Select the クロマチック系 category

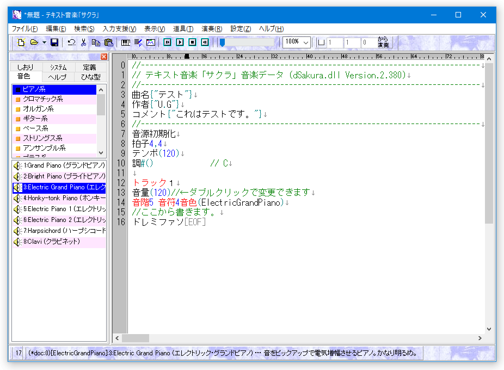[54, 100]
